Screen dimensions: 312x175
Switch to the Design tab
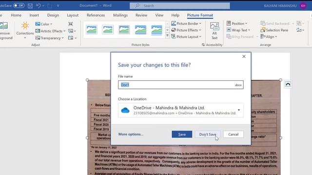(x=53, y=15)
